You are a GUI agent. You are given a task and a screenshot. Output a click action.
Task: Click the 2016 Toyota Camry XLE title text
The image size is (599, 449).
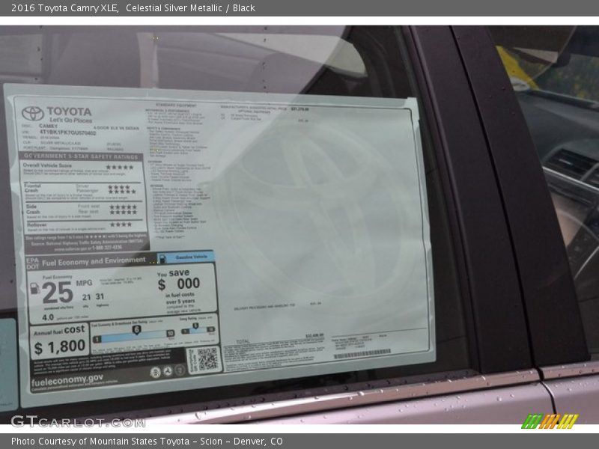click(x=63, y=8)
